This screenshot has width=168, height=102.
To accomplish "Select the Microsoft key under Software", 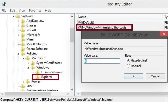I will [33, 35].
